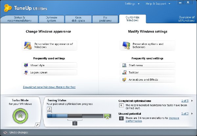Viewport: 197px width, 136px height.
Task: Close the TuneUp Utilities window
Action: point(188,3)
